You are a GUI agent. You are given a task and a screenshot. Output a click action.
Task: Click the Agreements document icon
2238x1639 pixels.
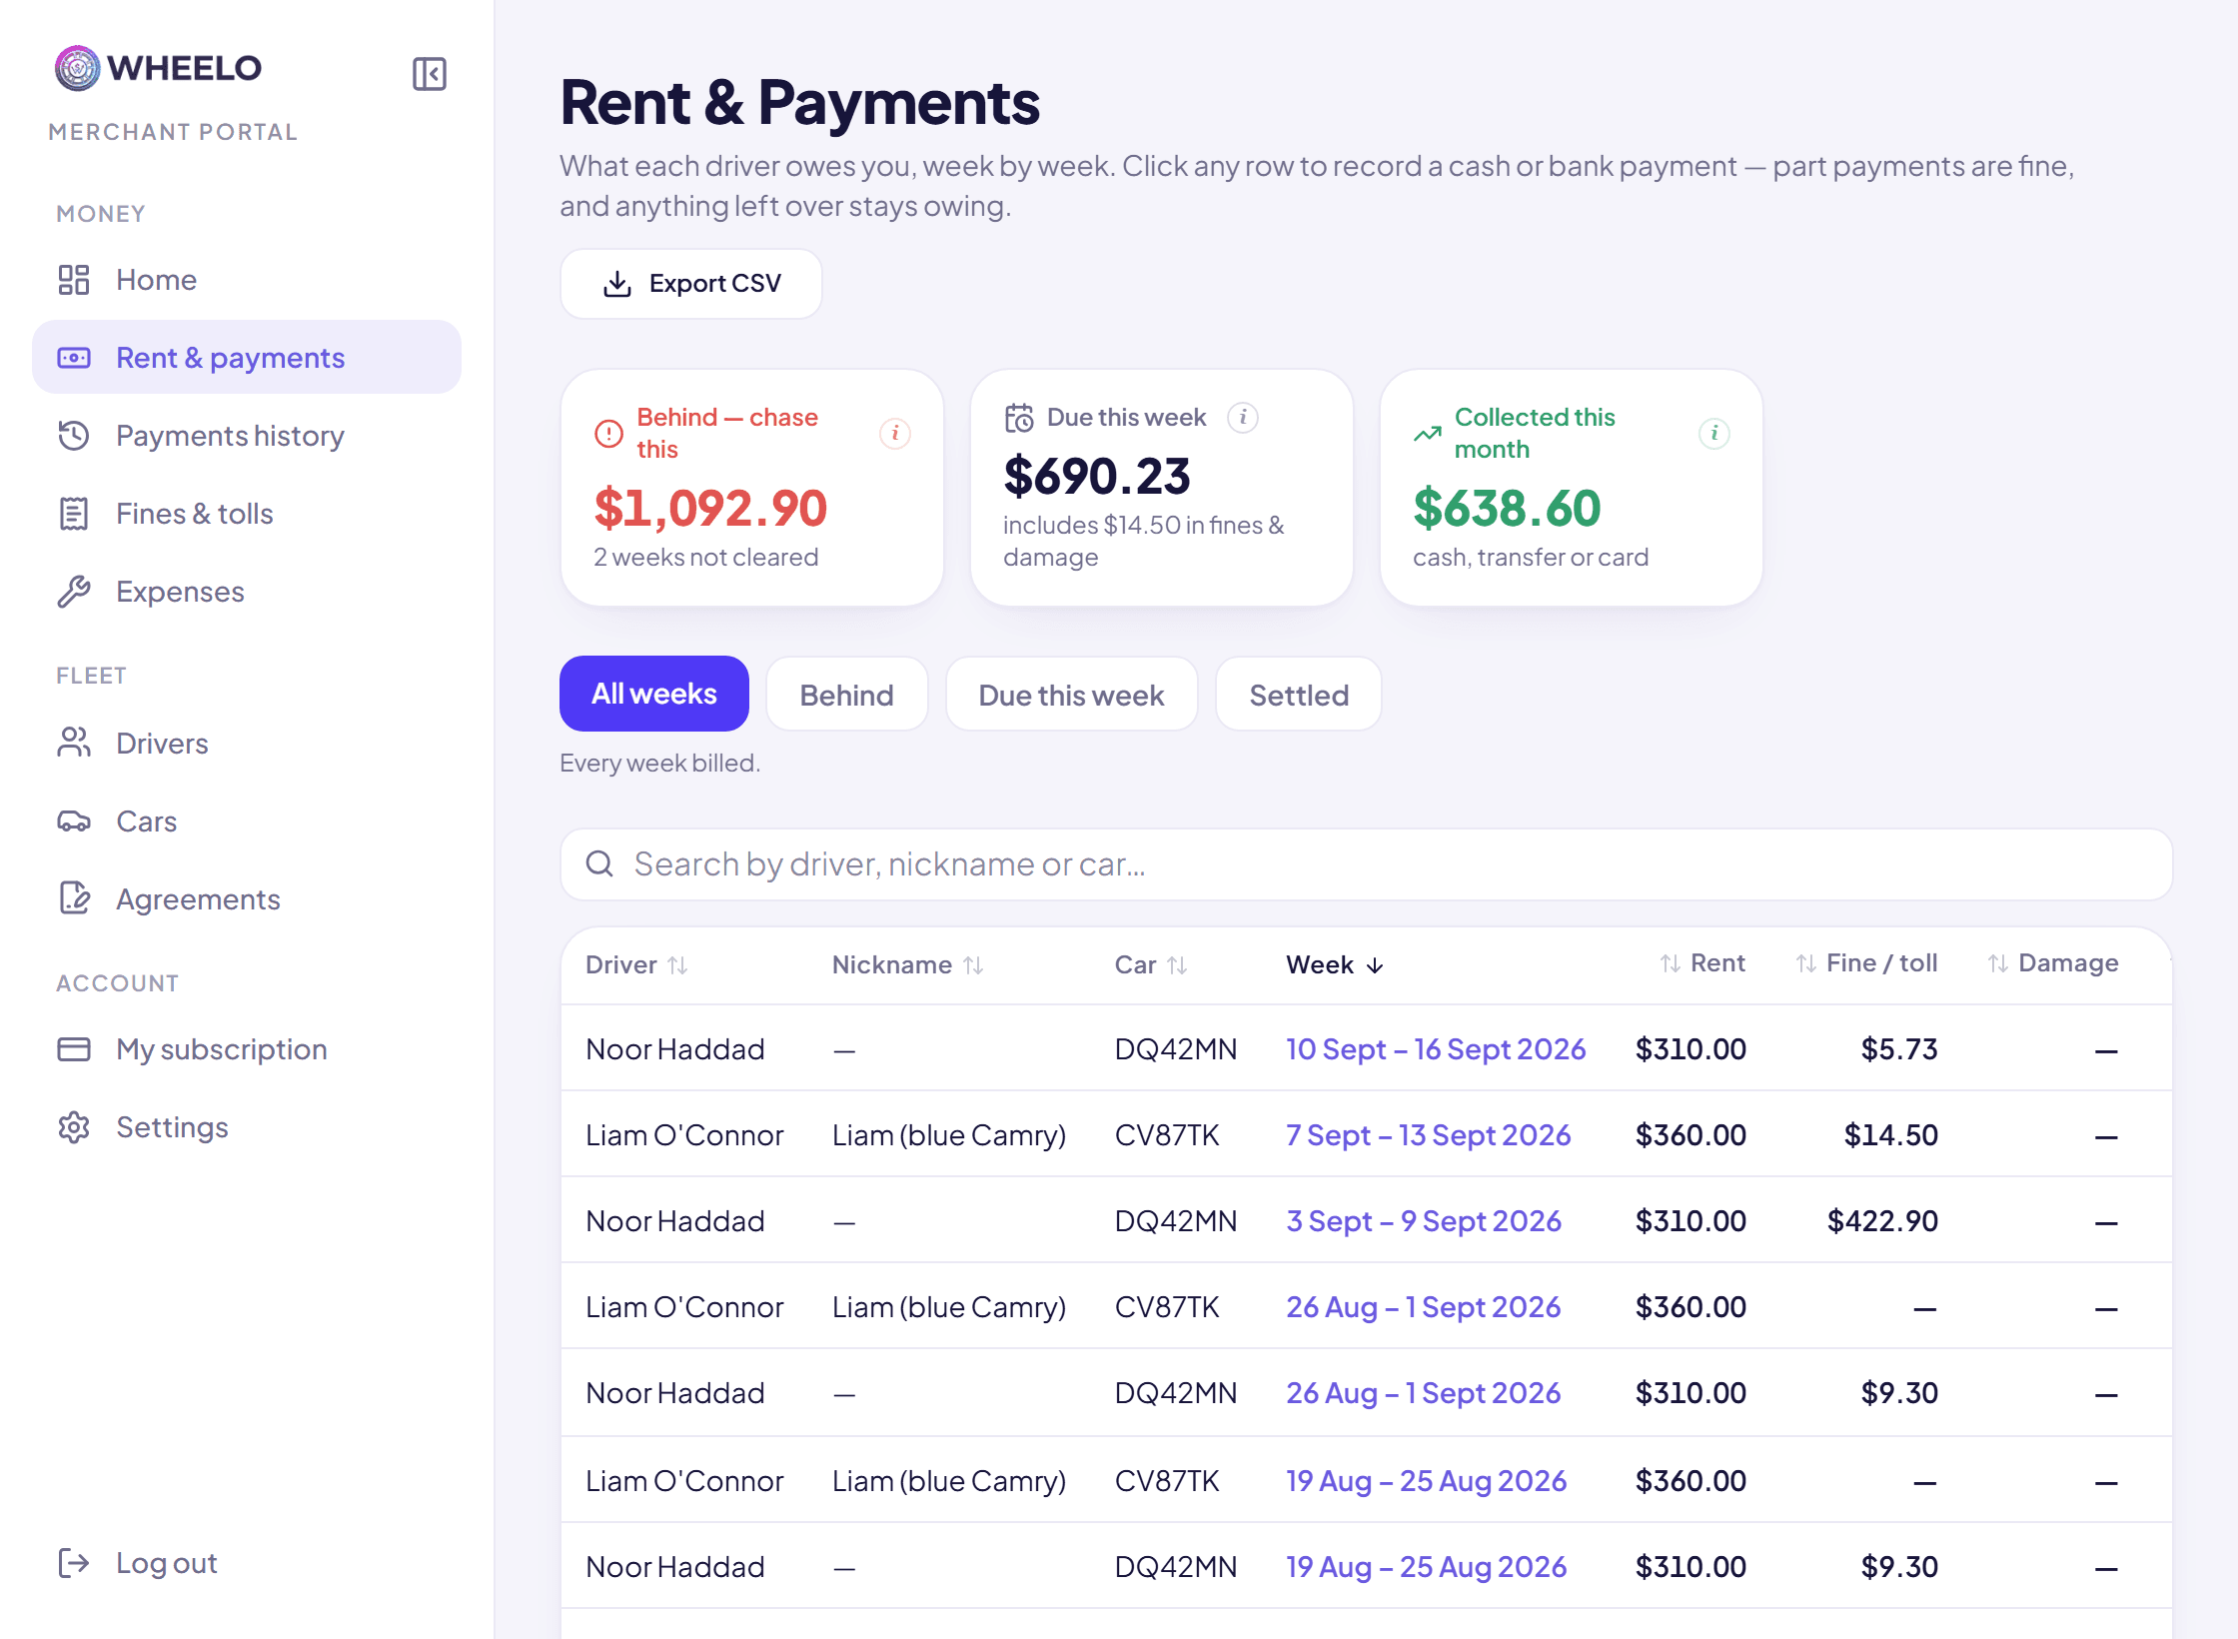click(74, 898)
